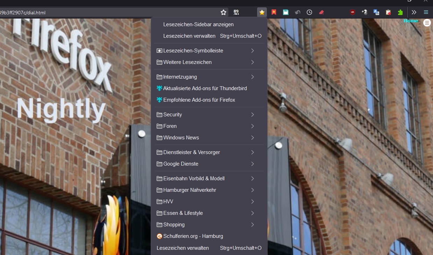Viewport: 433px width, 255px height.
Task: Open the Shopping bookmark folder
Action: pos(209,225)
